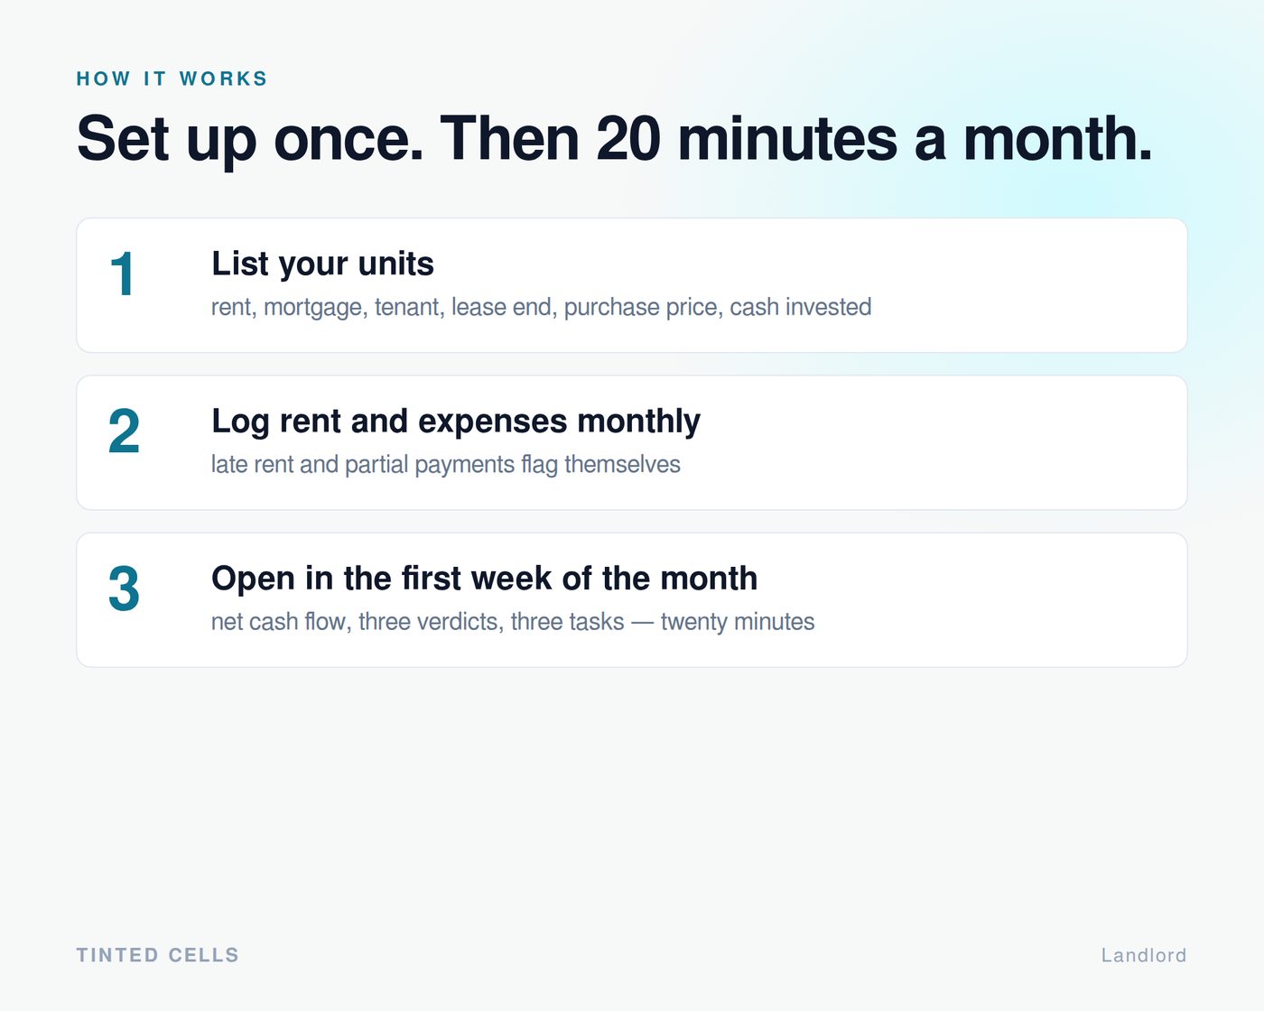Click the step number 1 numeral

[123, 274]
